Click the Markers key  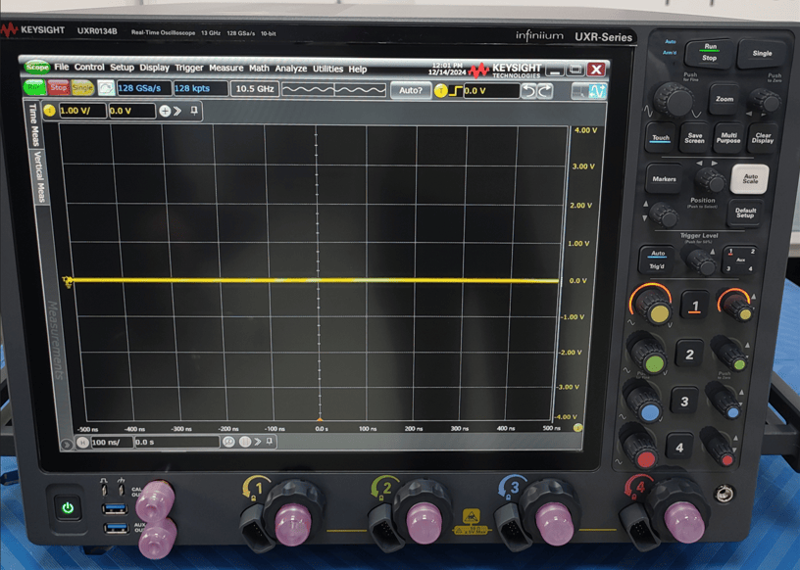(x=664, y=179)
